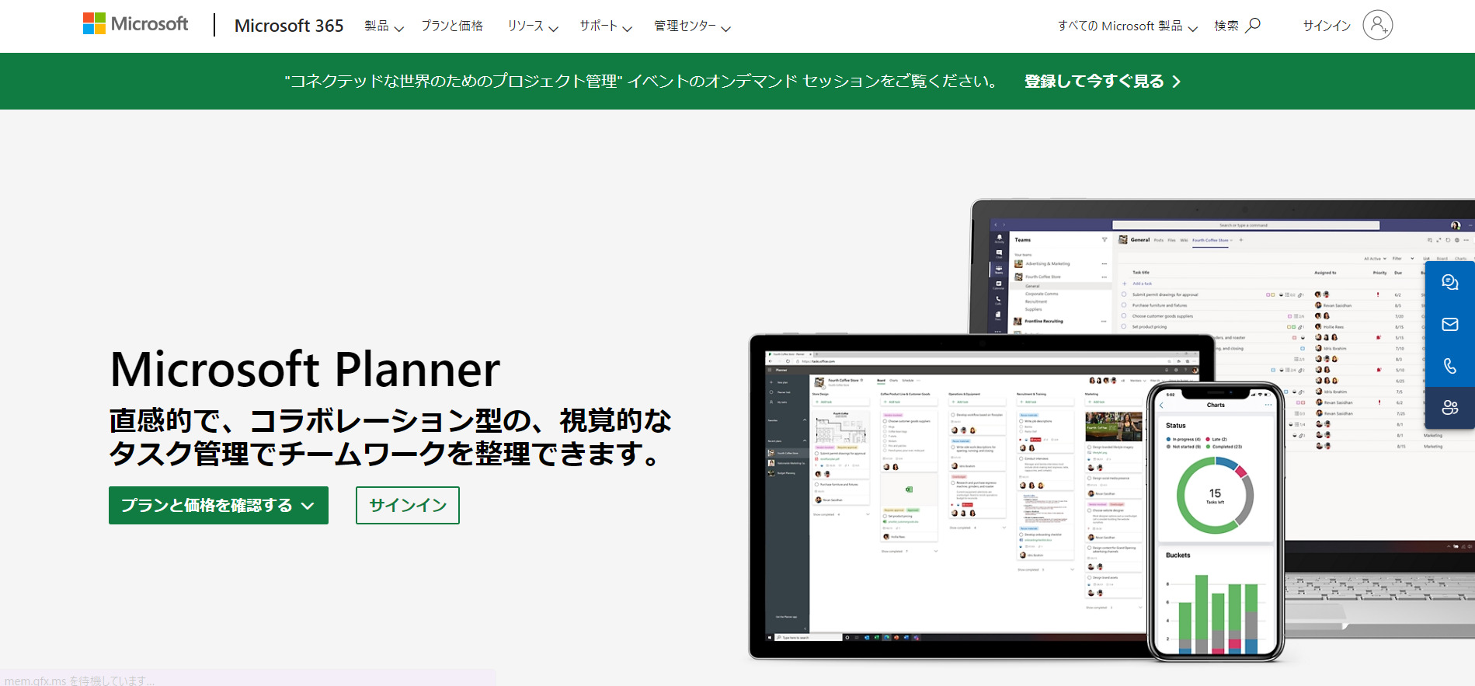Expand the 製品 menu
The width and height of the screenshot is (1475, 686).
pos(384,26)
